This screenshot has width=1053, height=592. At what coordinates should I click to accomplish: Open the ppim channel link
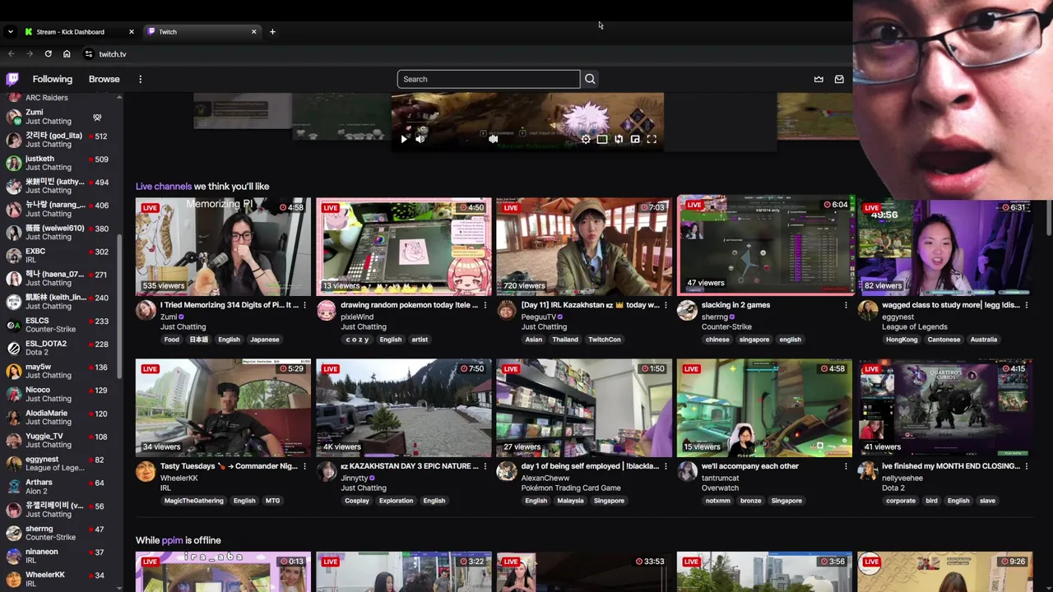172,540
